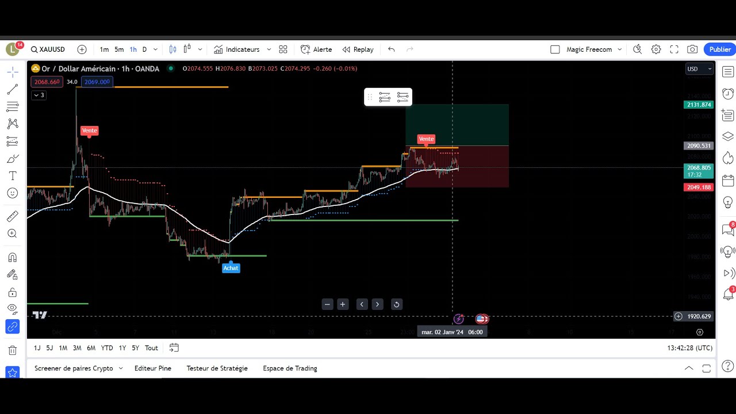Switch to Espace de Trading tab
Image resolution: width=736 pixels, height=414 pixels.
pos(290,368)
